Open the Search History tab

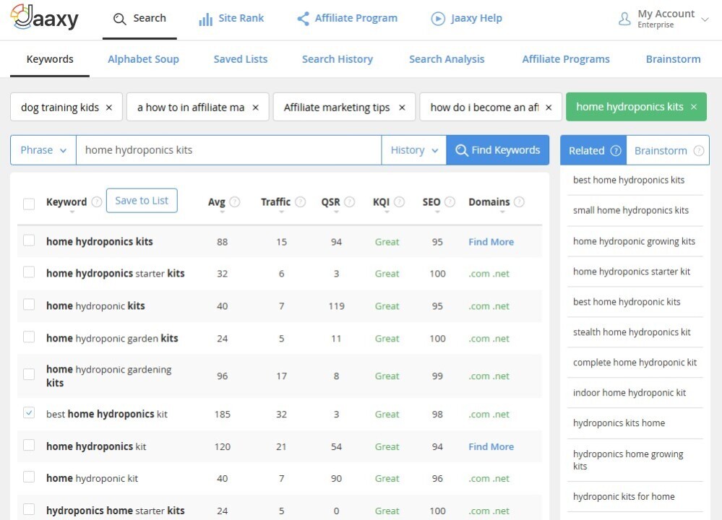[338, 59]
